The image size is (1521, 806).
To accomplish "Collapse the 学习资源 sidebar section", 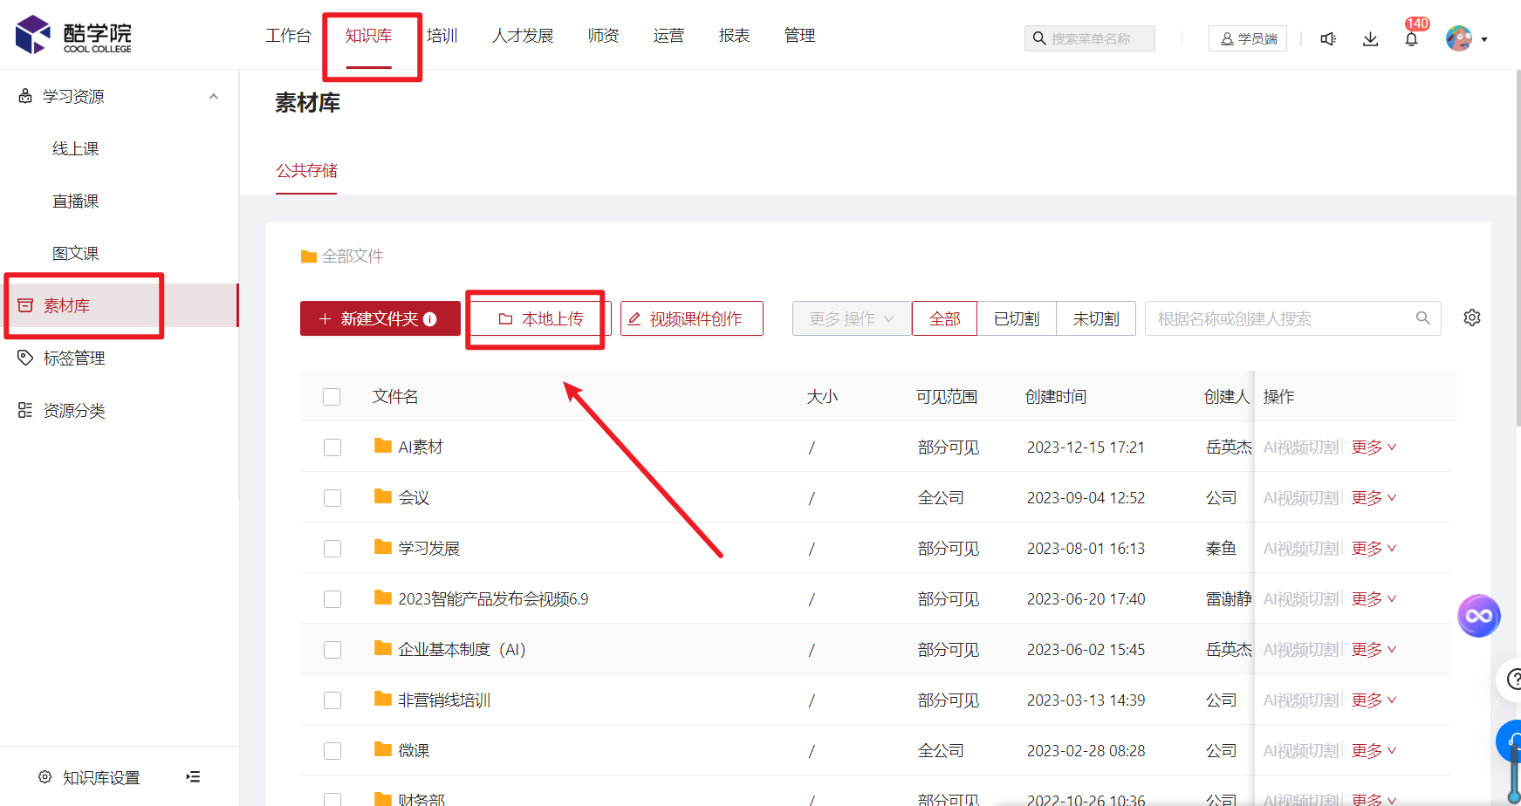I will coord(214,97).
